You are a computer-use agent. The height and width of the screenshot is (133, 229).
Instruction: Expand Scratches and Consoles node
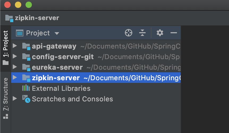coord(15,99)
